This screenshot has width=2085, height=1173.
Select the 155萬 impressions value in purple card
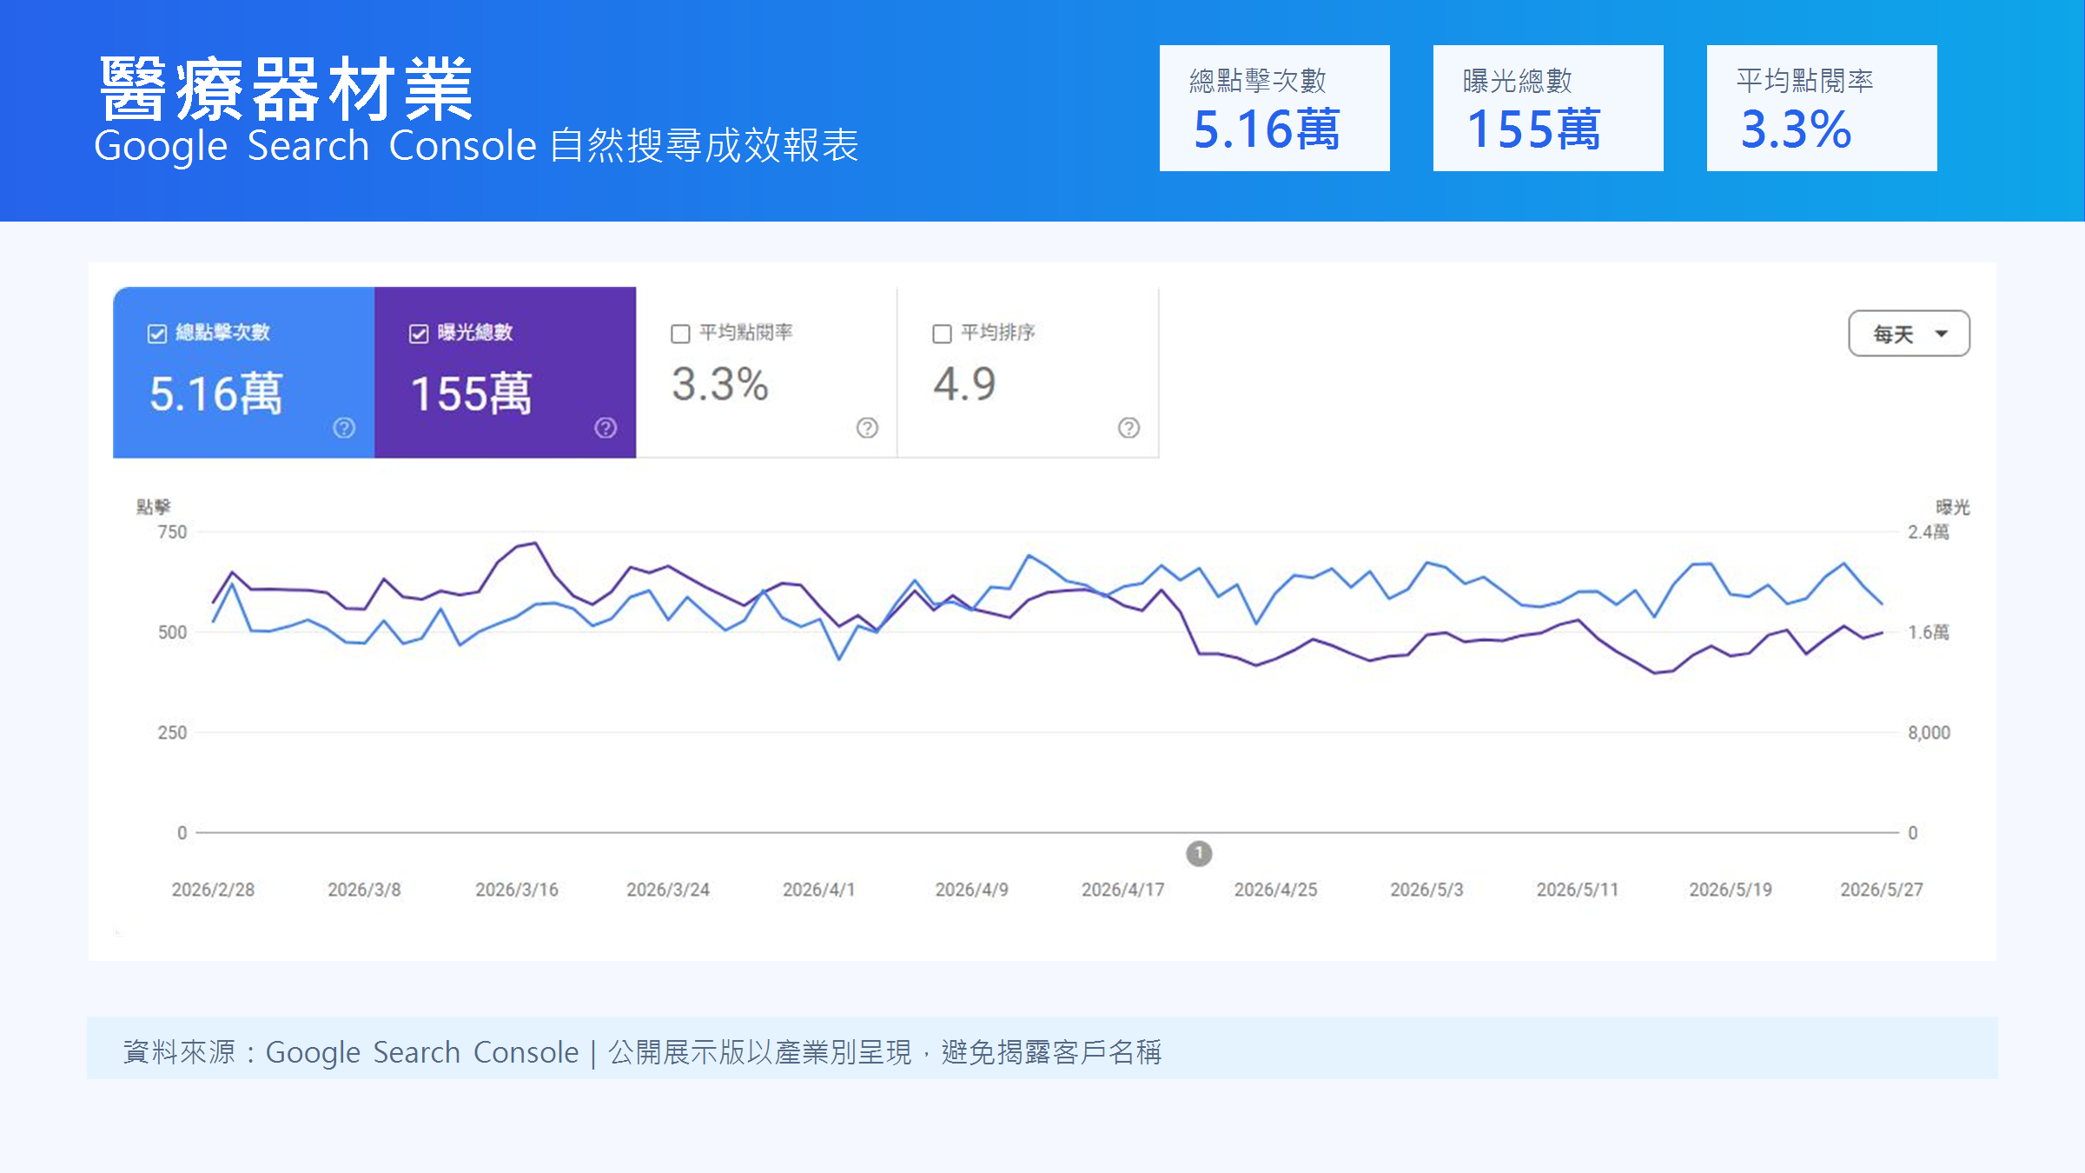click(x=471, y=394)
